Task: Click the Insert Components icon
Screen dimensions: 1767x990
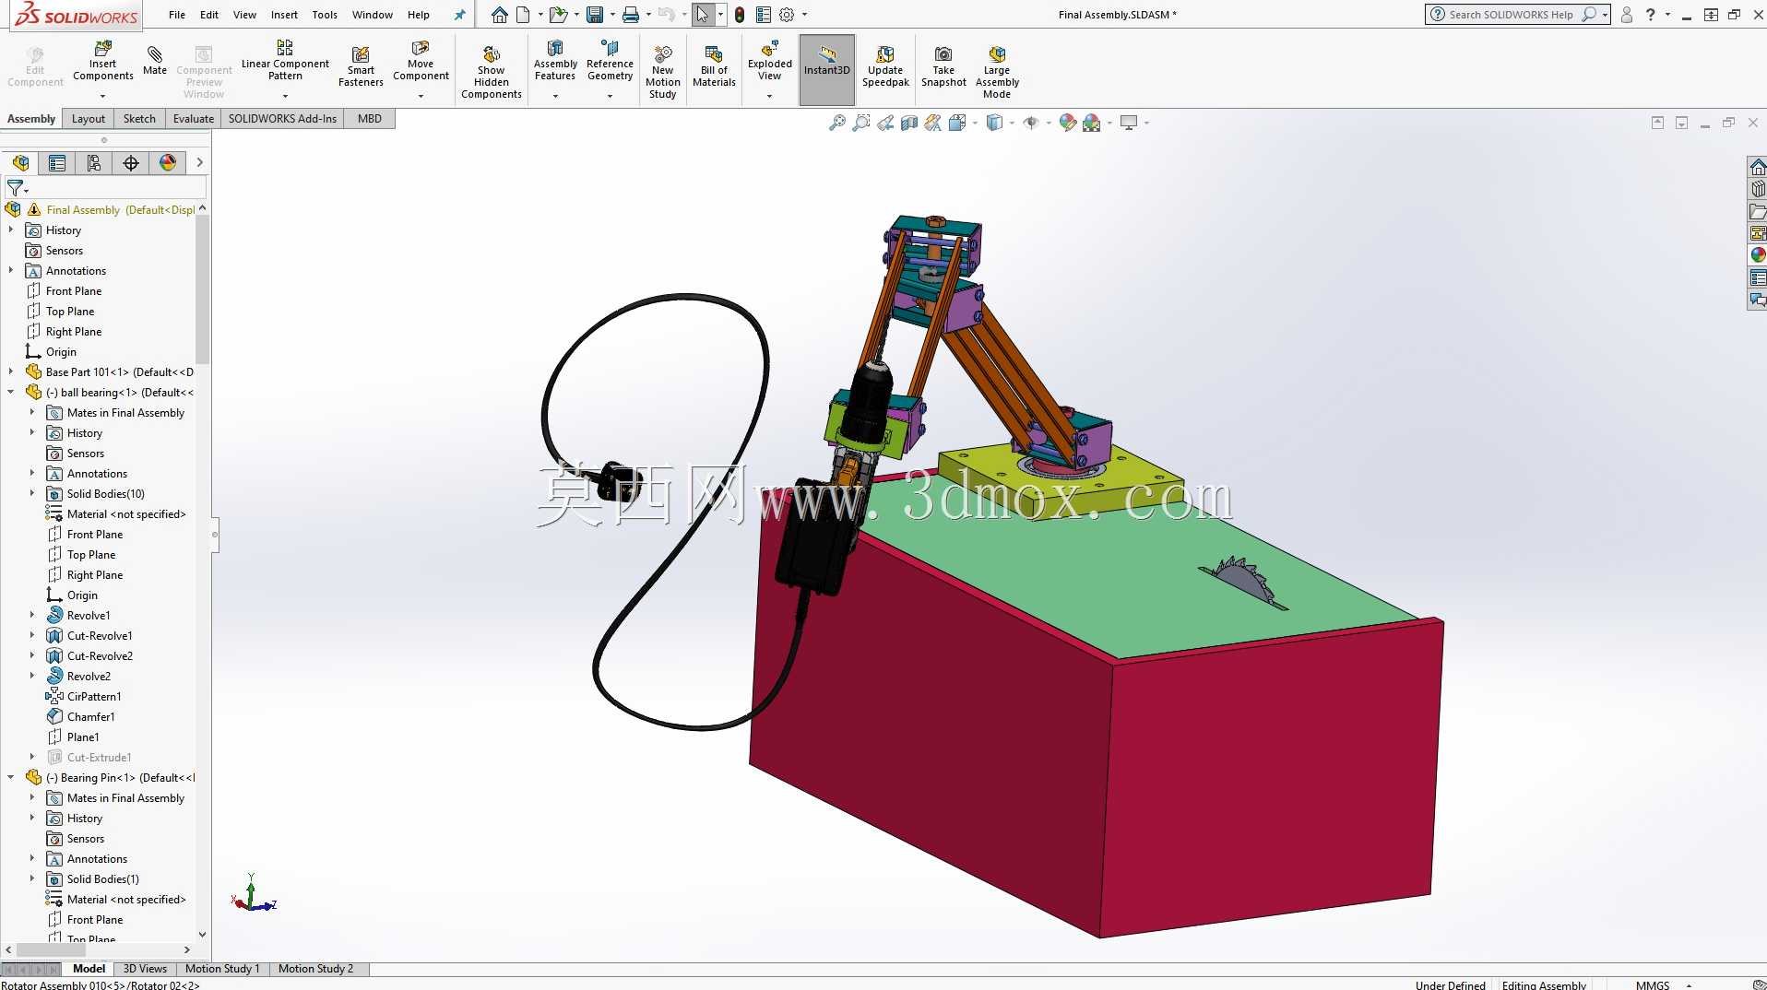Action: [x=103, y=48]
